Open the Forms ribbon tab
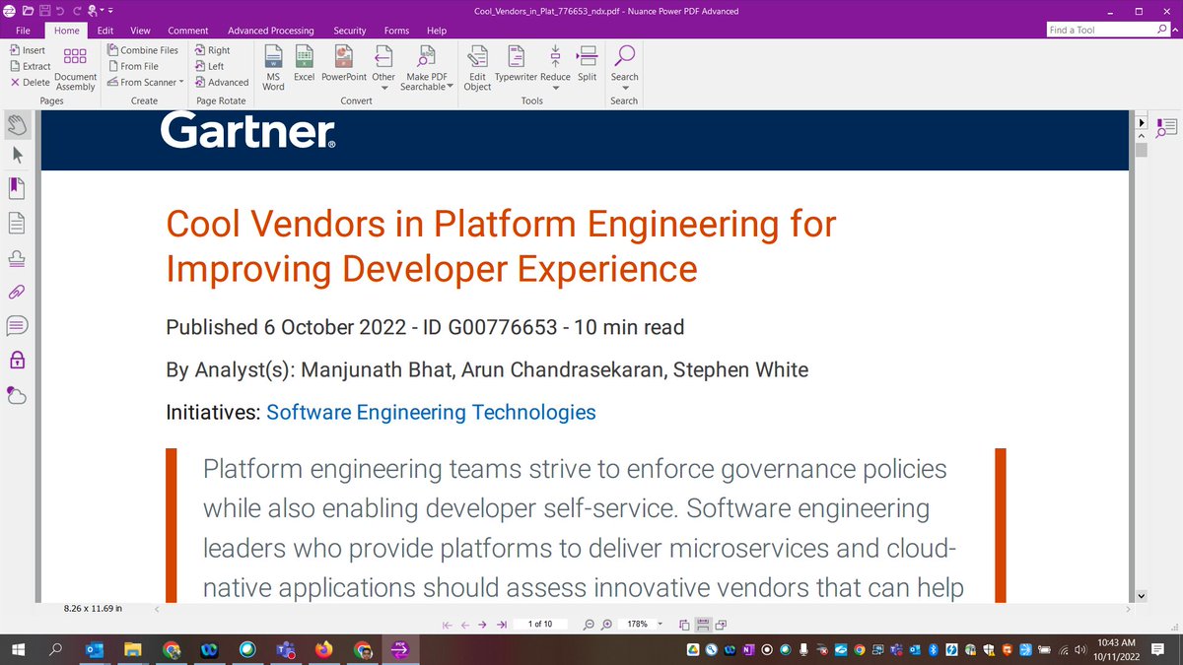1183x665 pixels. tap(396, 31)
